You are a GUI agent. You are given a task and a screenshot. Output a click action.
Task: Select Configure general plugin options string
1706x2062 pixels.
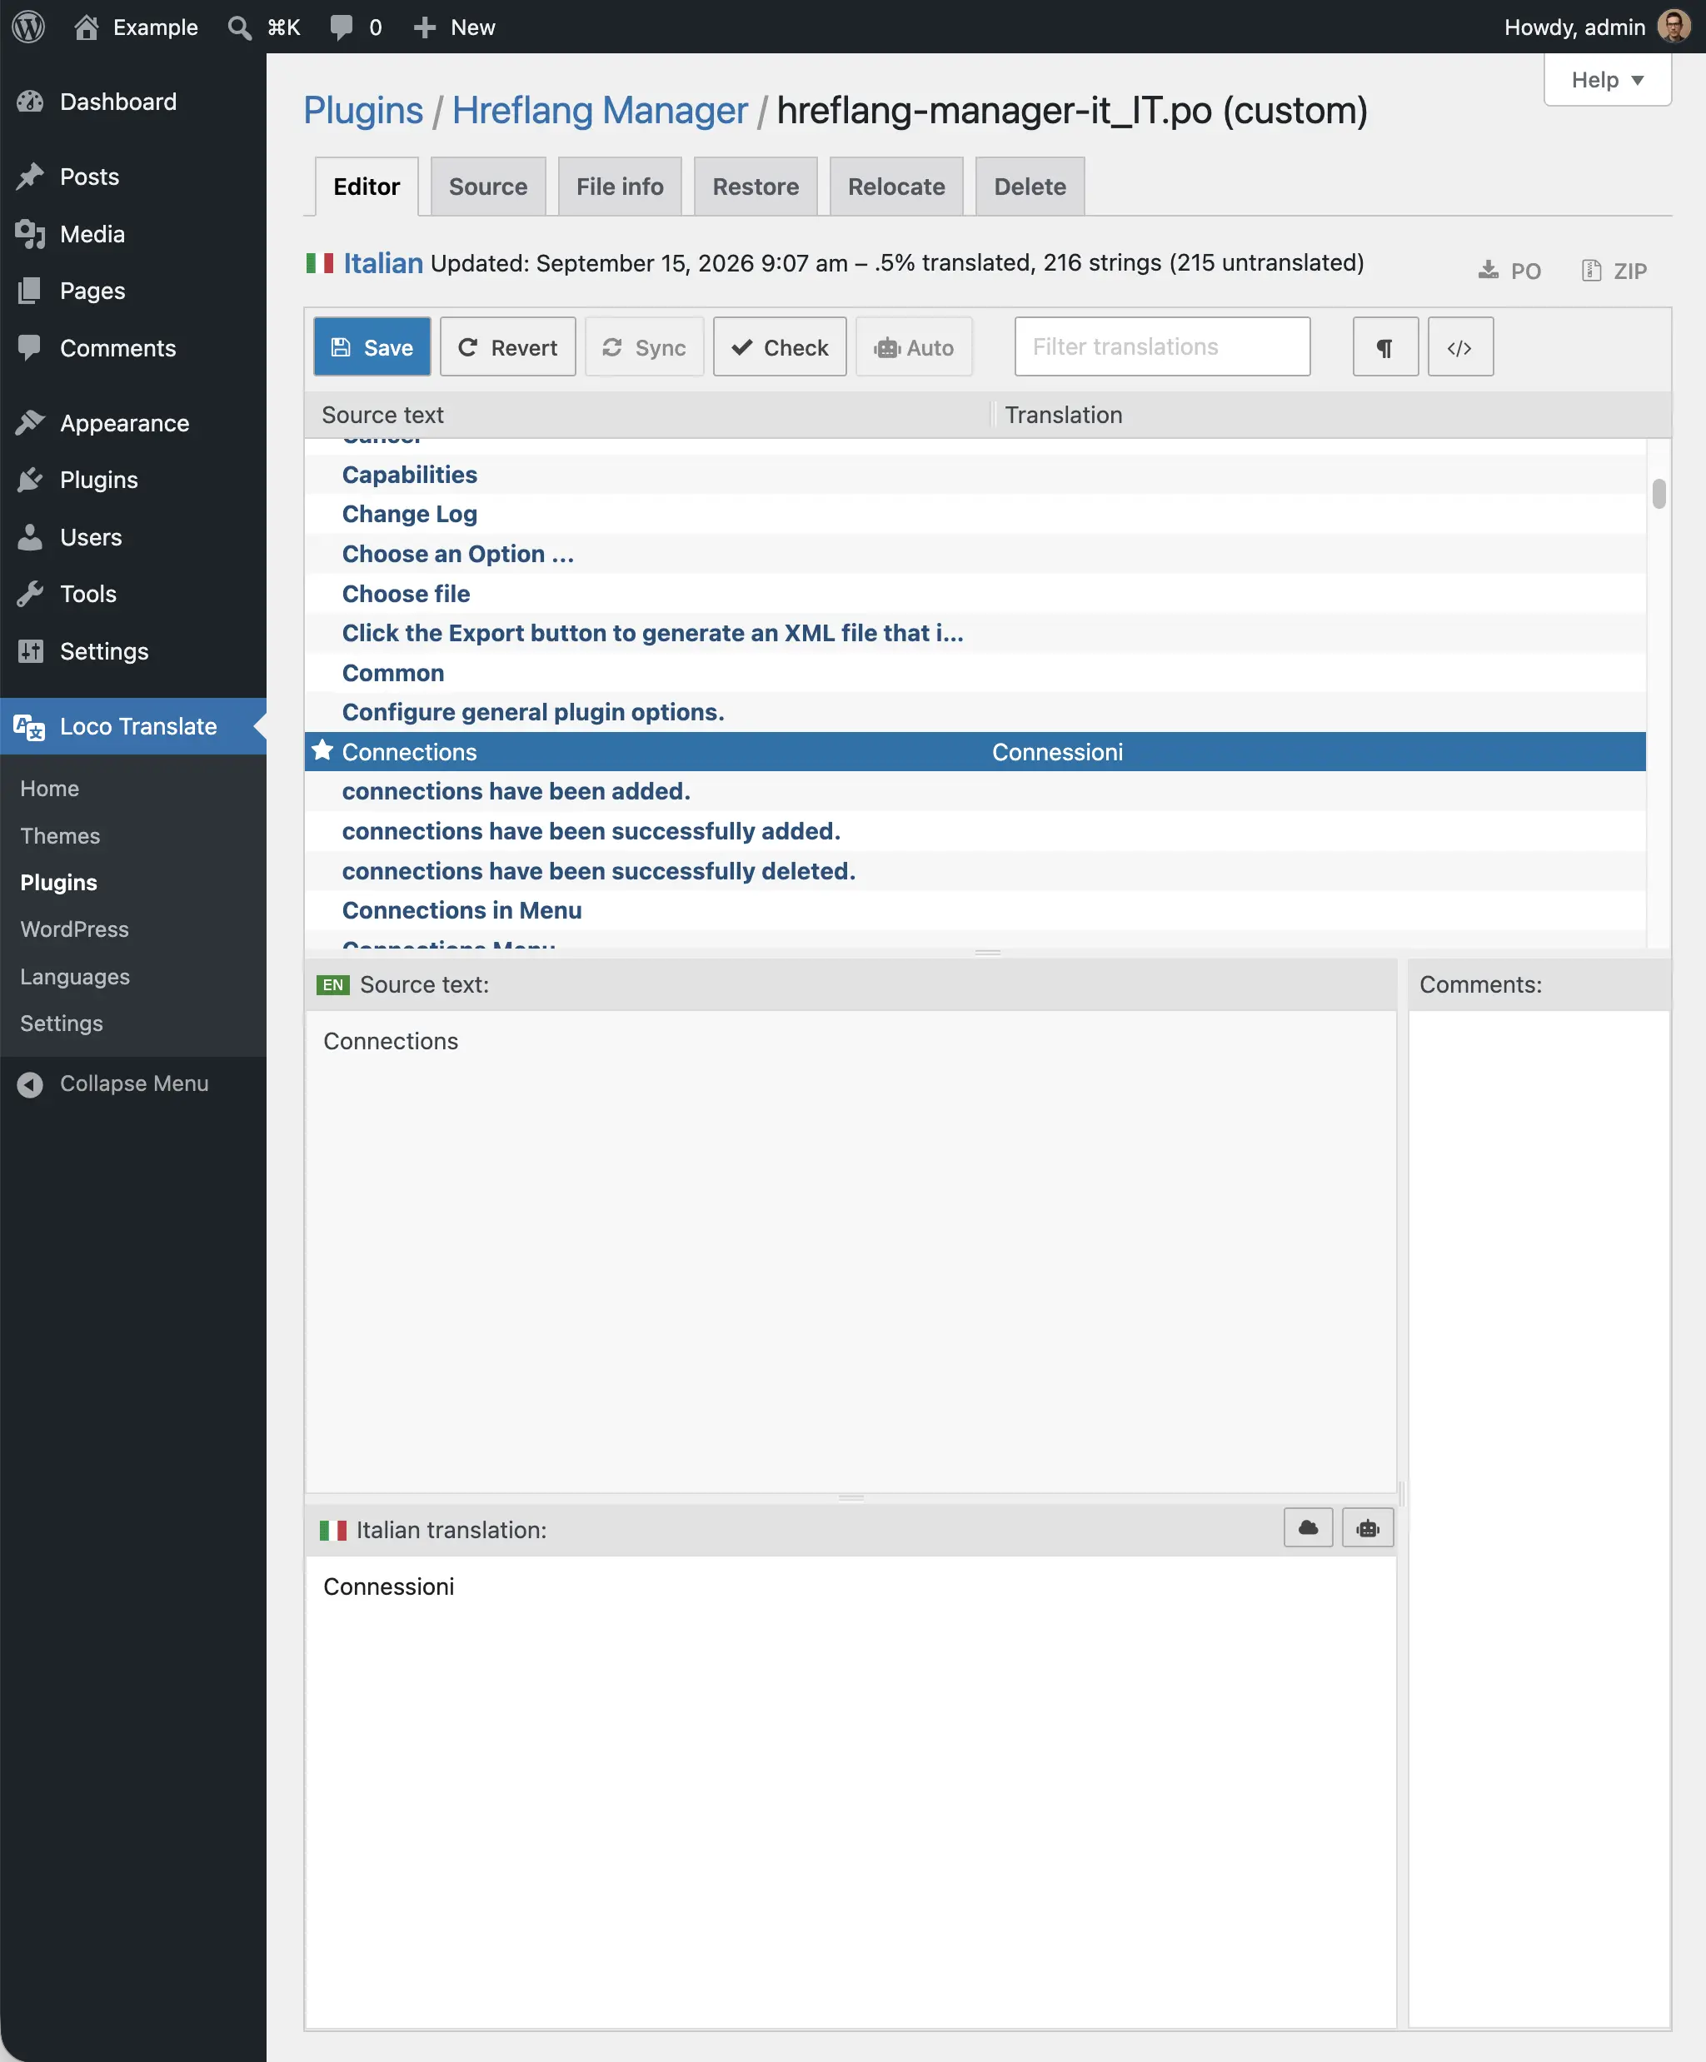point(975,712)
